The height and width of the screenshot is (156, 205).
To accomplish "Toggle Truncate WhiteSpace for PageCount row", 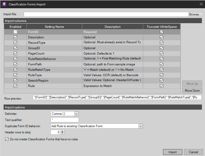I will 162,53.
